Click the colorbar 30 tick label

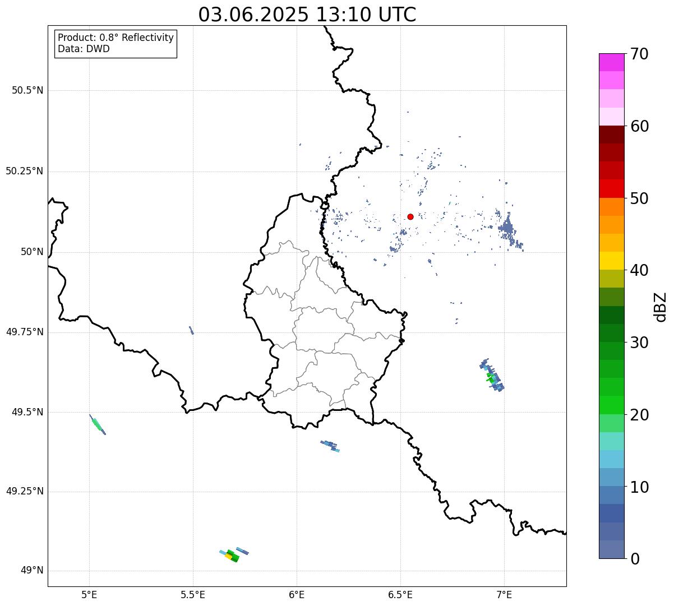point(639,343)
